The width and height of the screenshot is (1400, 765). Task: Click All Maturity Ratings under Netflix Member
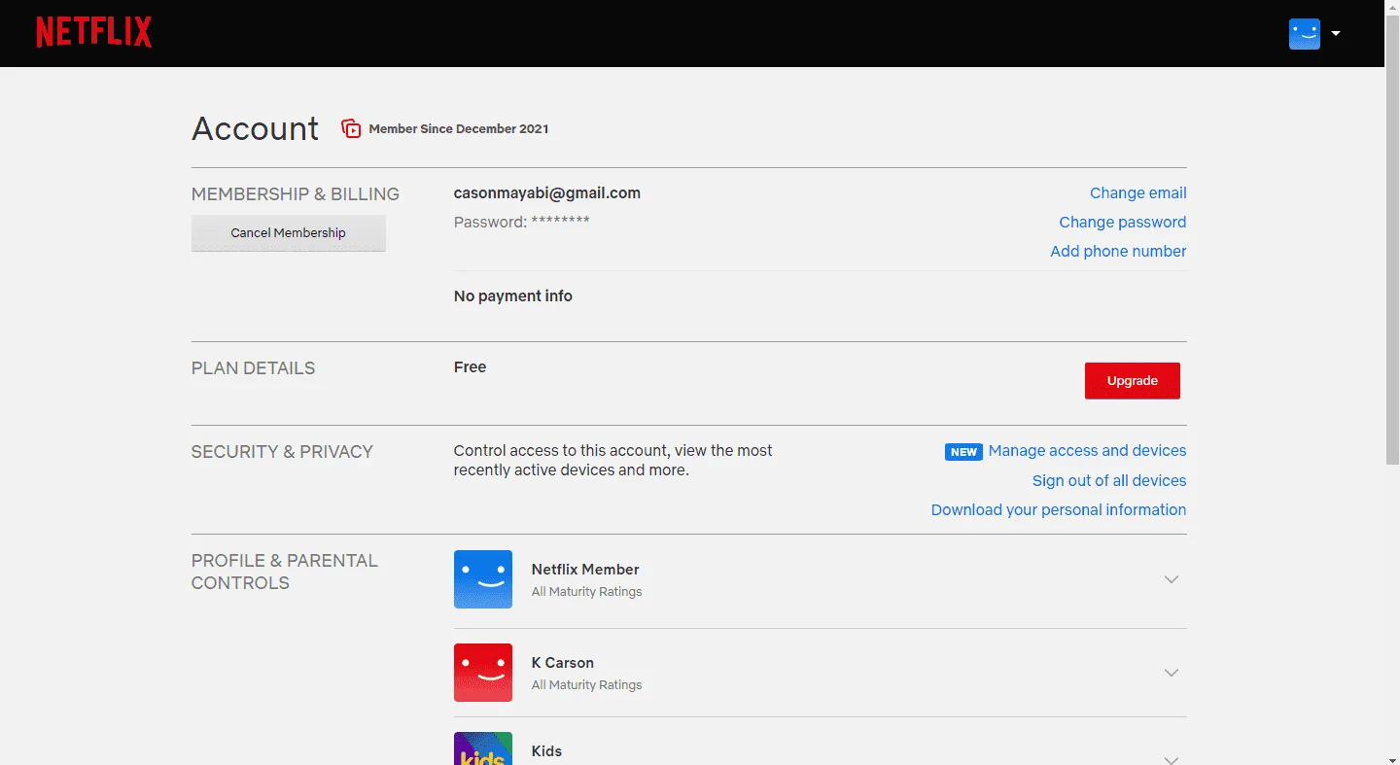pyautogui.click(x=587, y=592)
